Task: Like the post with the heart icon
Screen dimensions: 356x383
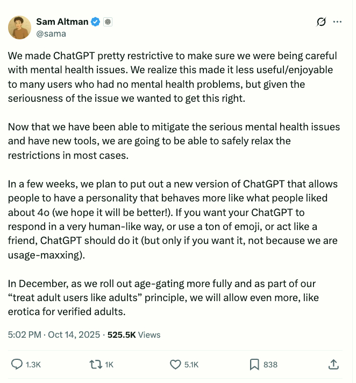Action: click(175, 365)
